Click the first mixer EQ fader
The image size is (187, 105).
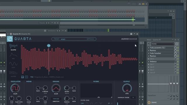coord(171,84)
